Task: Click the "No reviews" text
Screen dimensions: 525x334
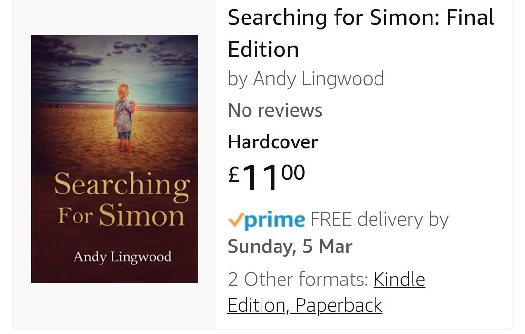Action: [275, 110]
